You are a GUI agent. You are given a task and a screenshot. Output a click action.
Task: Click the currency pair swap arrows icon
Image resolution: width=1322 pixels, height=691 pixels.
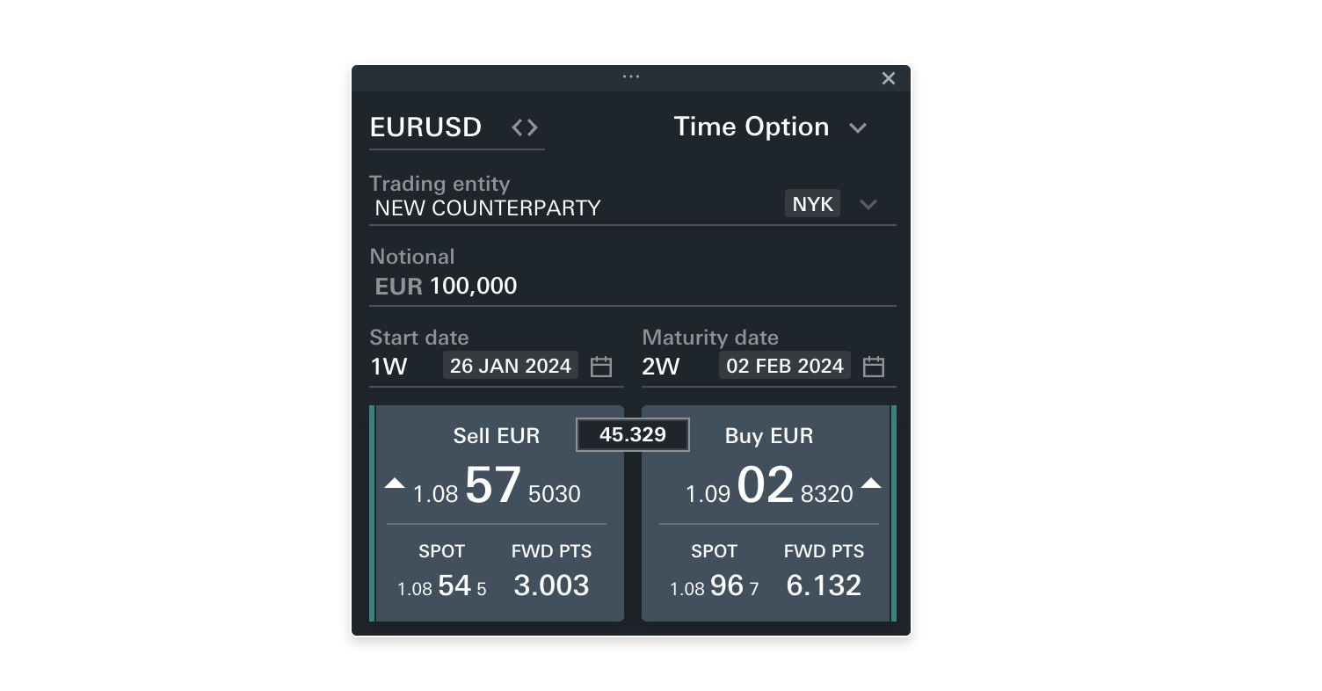point(525,127)
